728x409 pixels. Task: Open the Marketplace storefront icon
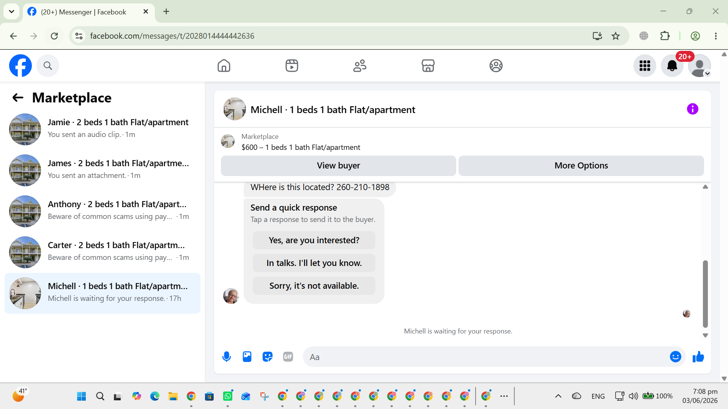click(428, 66)
